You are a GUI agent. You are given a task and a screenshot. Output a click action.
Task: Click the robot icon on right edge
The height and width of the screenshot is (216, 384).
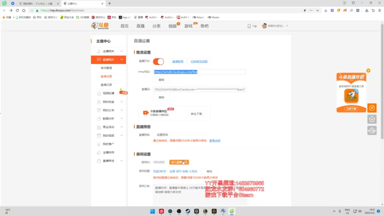tap(372, 131)
